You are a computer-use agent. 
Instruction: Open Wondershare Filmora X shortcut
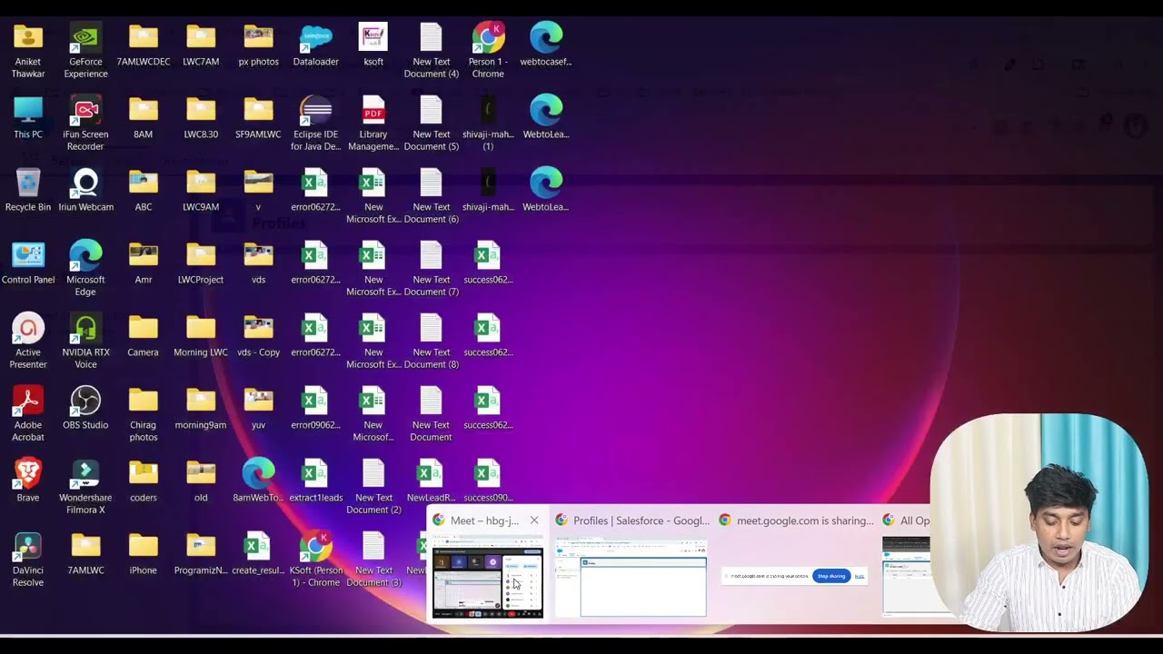point(85,487)
